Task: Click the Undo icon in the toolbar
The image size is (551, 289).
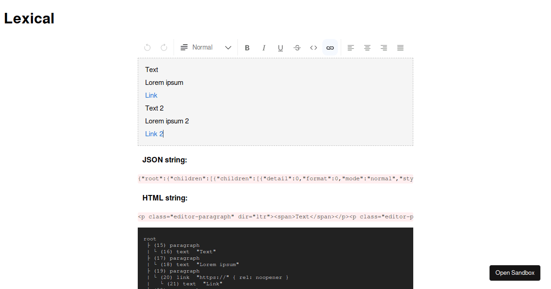Action: coord(147,47)
